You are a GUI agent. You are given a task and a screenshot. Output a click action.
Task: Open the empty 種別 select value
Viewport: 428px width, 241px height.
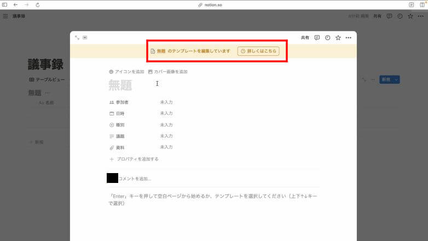pyautogui.click(x=166, y=125)
